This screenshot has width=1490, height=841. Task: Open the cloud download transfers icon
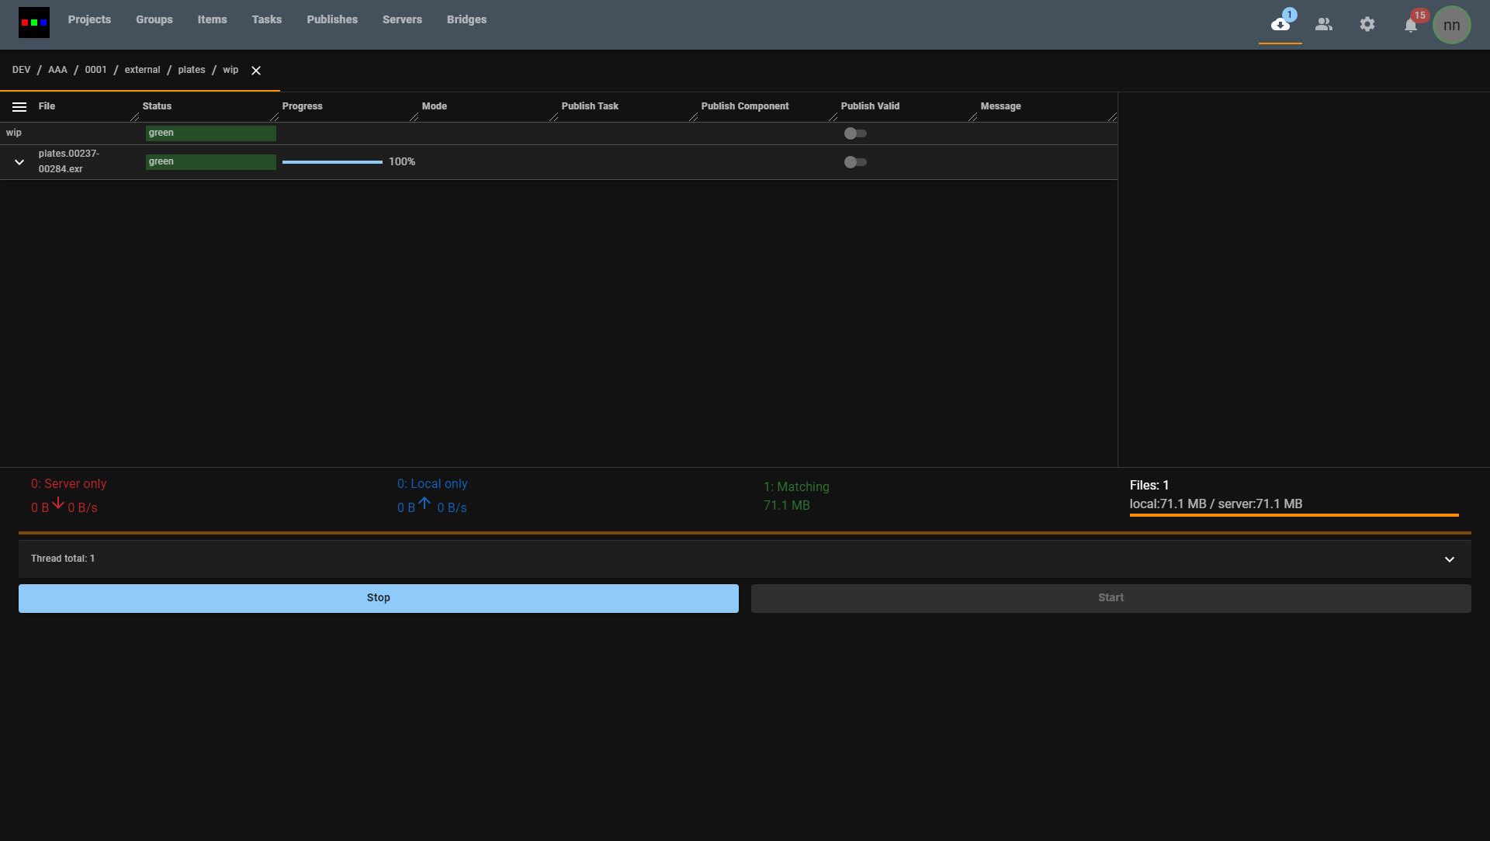click(x=1280, y=25)
